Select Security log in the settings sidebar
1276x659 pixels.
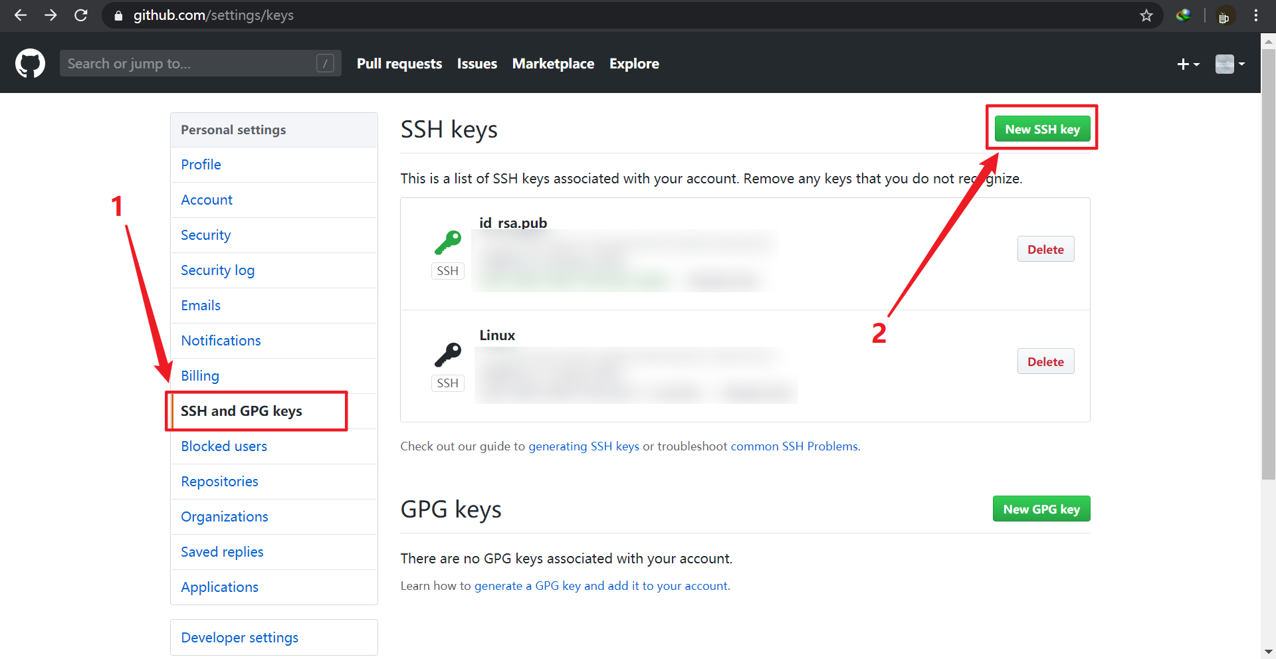217,270
